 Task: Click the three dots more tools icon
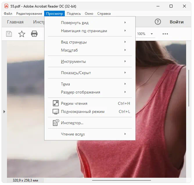(x=165, y=34)
